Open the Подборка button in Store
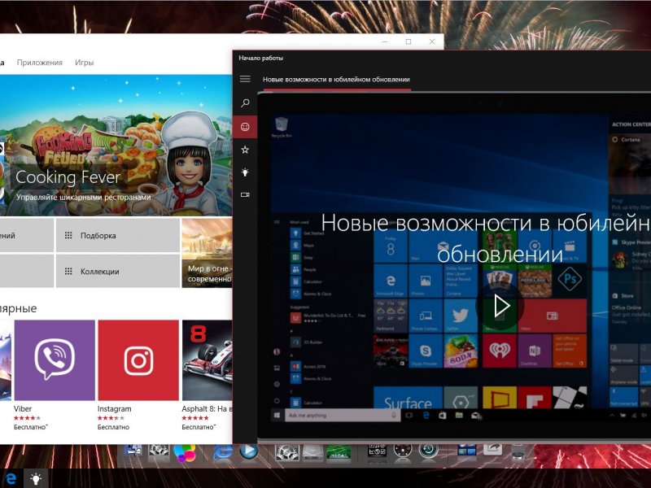 point(118,235)
